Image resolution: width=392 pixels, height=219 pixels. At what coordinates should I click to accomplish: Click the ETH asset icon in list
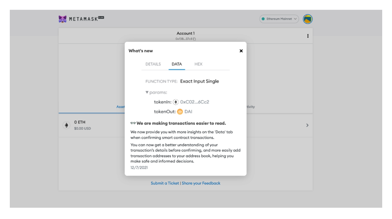(x=66, y=125)
